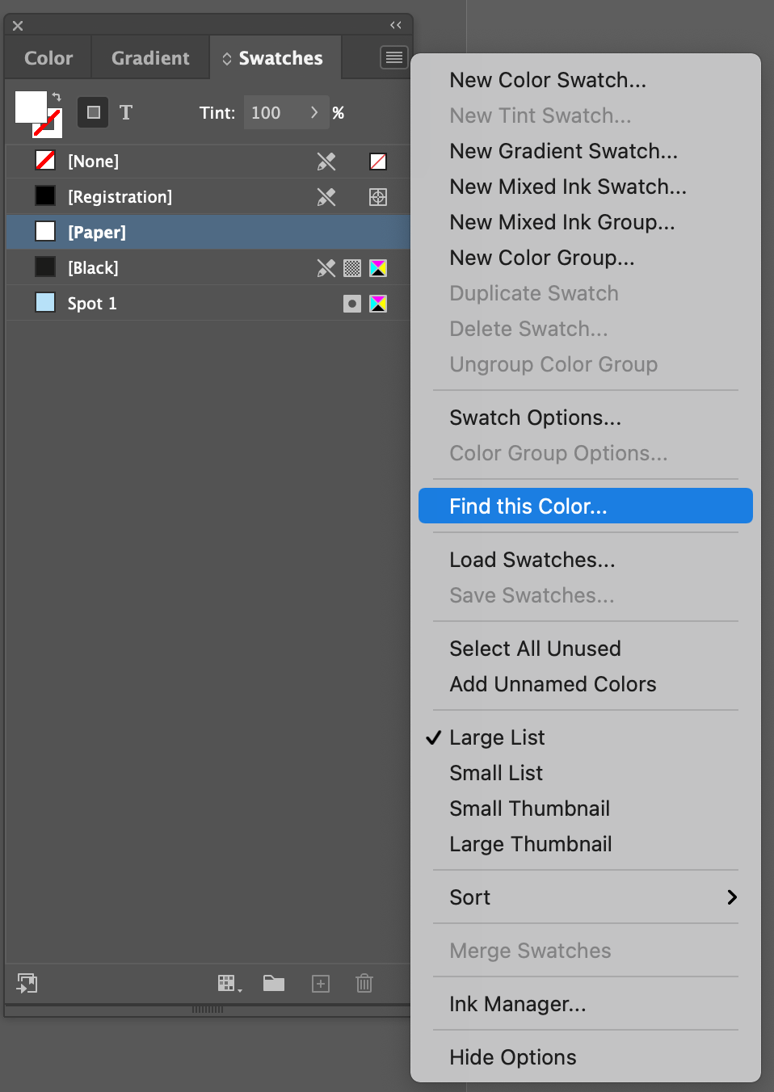The width and height of the screenshot is (774, 1092).
Task: Click the Swatch Views grid icon
Action: pos(228,983)
